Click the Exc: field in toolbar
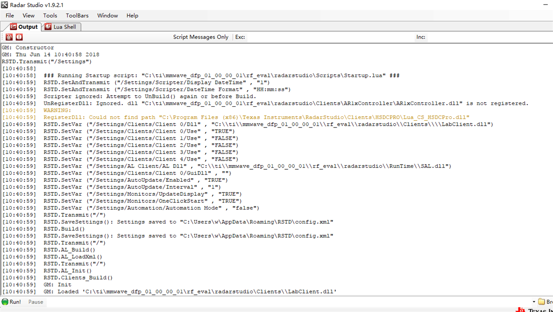Viewport: 553px width, 312px height. (330, 37)
